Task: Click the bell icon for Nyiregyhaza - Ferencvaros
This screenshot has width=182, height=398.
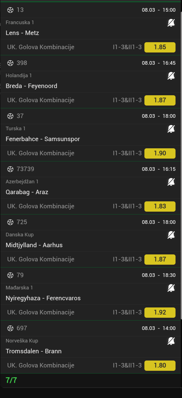Action: click(x=171, y=288)
